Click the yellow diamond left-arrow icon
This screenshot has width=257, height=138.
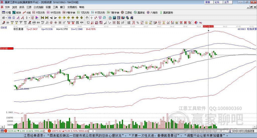click(x=60, y=18)
